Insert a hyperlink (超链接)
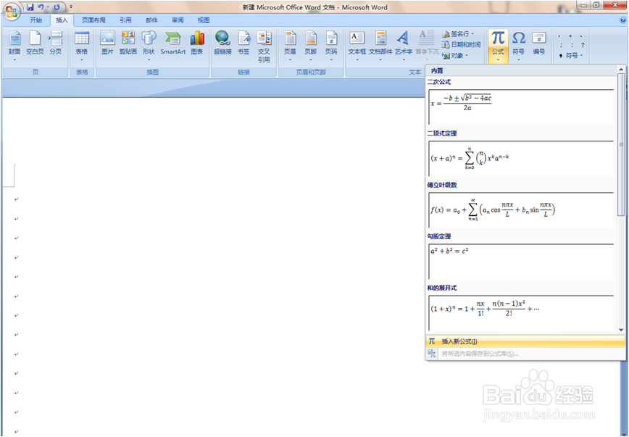This screenshot has width=629, height=437. click(222, 43)
